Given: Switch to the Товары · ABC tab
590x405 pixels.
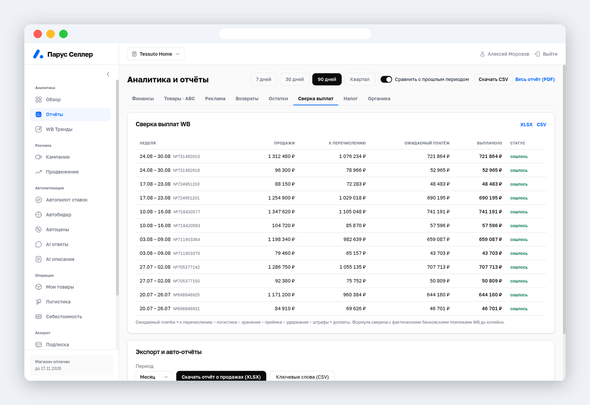Looking at the screenshot, I should 180,99.
